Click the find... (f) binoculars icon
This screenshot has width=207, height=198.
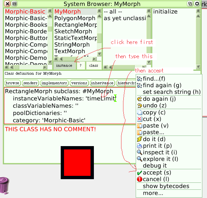(139, 79)
